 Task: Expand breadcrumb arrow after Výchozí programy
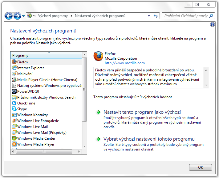[71, 16]
